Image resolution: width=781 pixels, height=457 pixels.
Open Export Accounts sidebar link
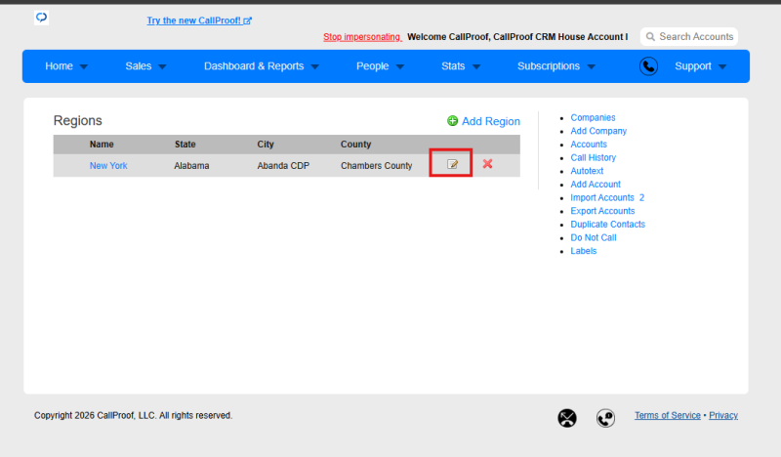(x=602, y=211)
